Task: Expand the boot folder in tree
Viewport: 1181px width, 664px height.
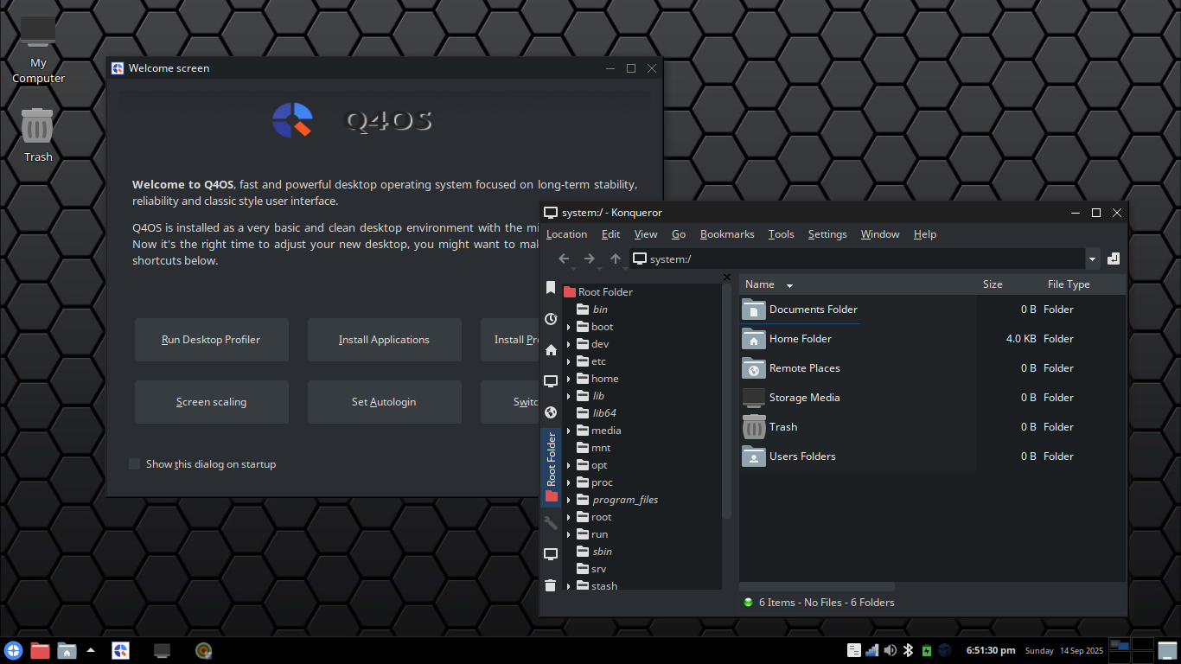Action: (569, 327)
